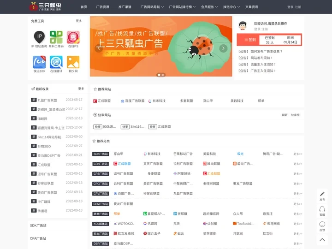The height and width of the screenshot is (249, 332).
Task: Click the 推荐分类 star icon
Action: tap(94, 141)
